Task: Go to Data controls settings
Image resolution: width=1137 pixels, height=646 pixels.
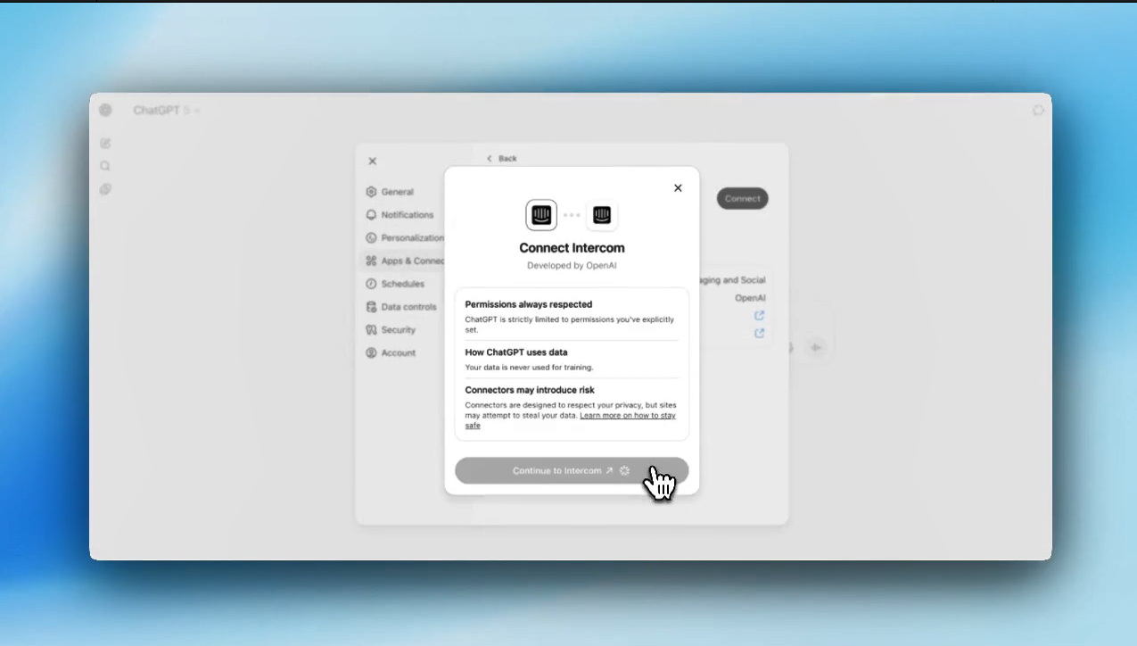Action: 408,307
